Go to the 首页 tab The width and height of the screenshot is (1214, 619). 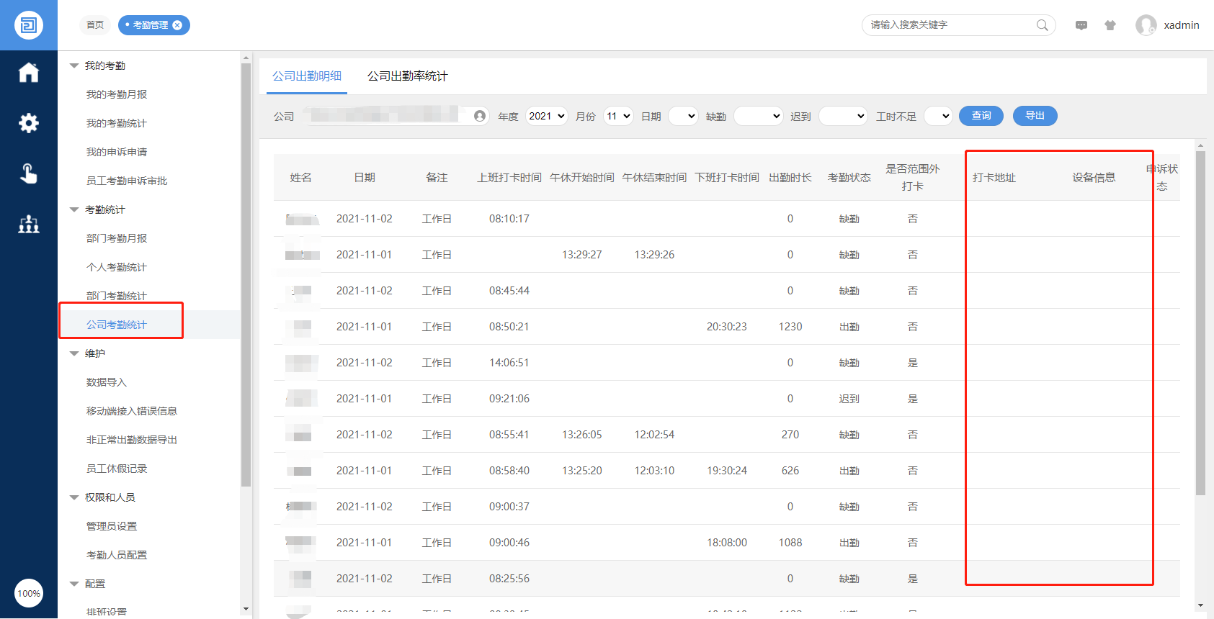(x=95, y=25)
